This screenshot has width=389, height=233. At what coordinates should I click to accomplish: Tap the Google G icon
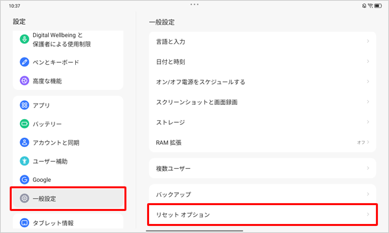pyautogui.click(x=25, y=179)
